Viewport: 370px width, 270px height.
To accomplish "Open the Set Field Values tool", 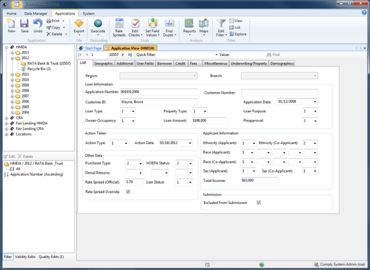I will click(x=152, y=28).
